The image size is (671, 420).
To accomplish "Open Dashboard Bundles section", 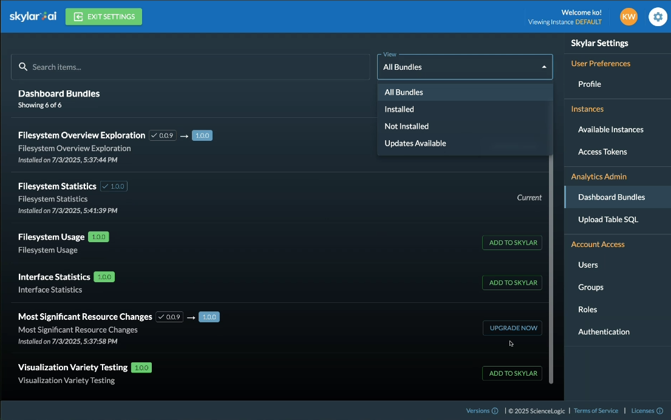I will tap(618, 197).
